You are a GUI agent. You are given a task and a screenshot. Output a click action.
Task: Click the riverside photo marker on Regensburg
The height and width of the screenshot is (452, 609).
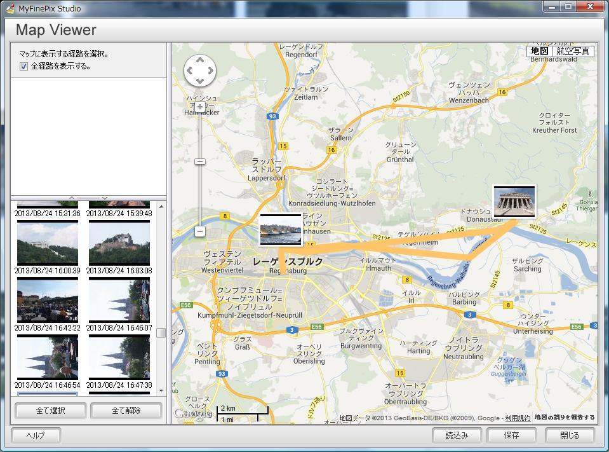tap(280, 230)
